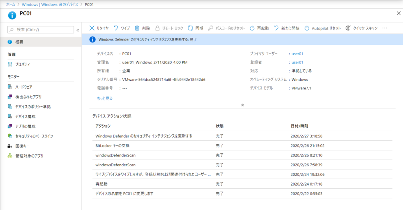Select windowsDefenderScan row dated 2020/2/26 8:21:10

point(242,155)
